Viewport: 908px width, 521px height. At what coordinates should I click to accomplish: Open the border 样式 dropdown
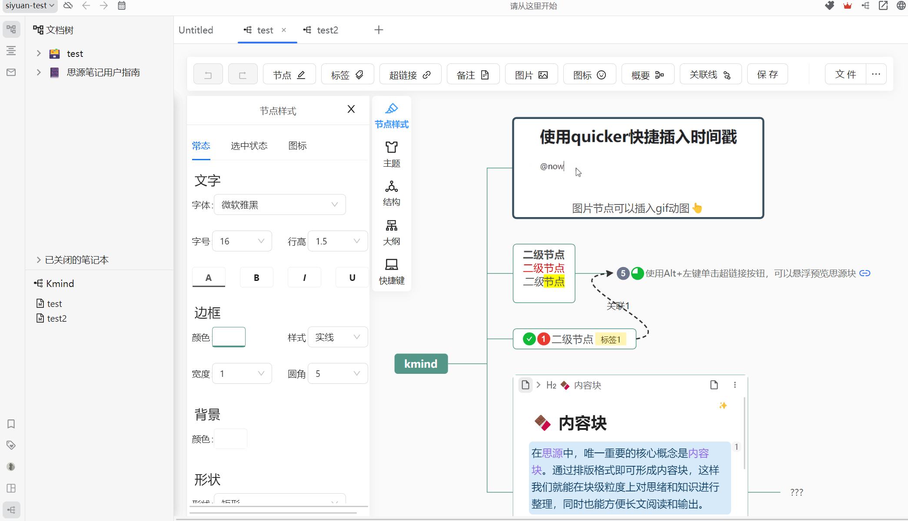click(x=338, y=337)
